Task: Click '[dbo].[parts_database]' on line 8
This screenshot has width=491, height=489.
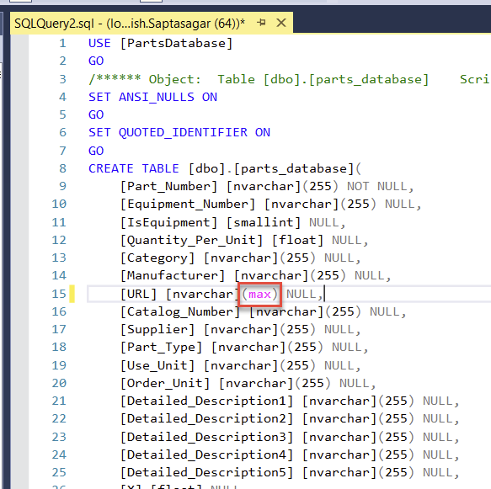Action: pos(271,169)
